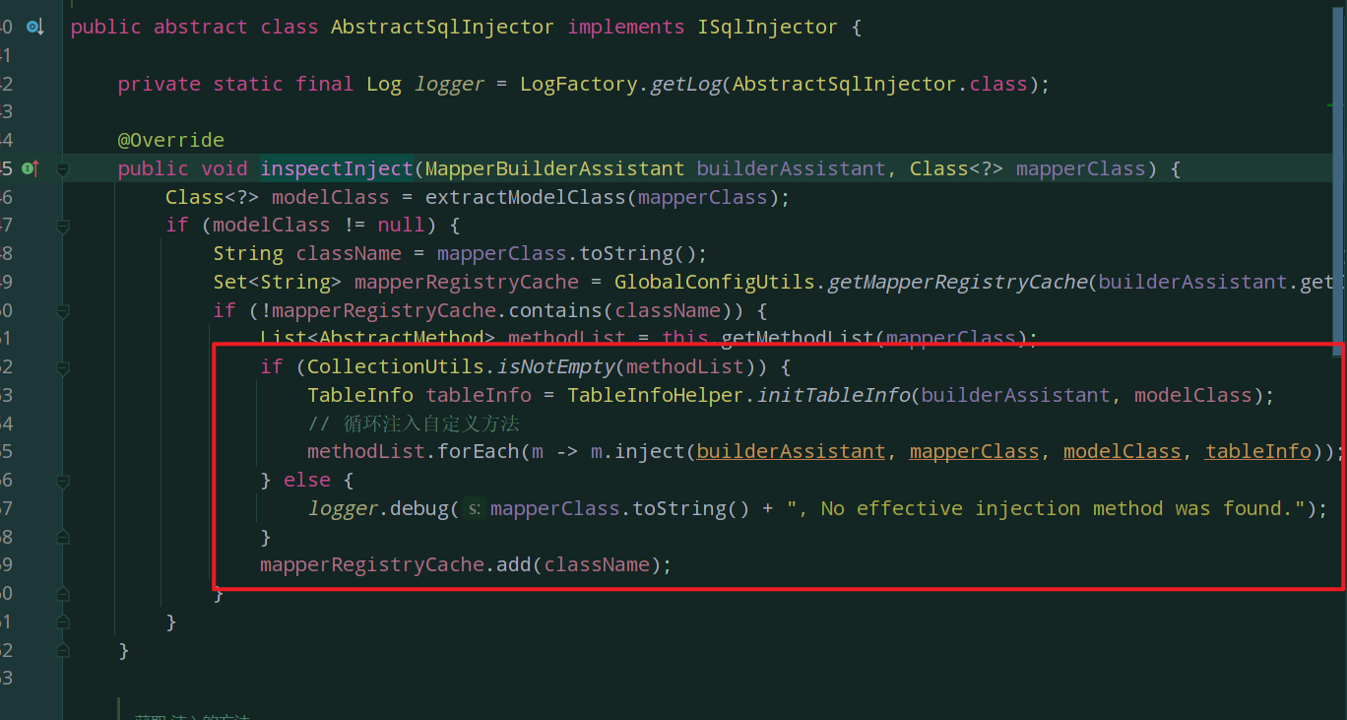Image resolution: width=1347 pixels, height=720 pixels.
Task: Click the extractModelClass method call
Action: click(x=525, y=197)
